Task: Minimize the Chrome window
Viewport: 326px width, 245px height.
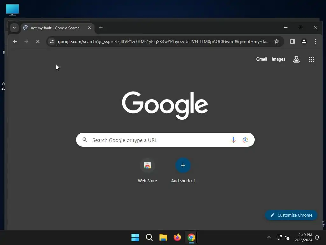Action: [x=286, y=27]
